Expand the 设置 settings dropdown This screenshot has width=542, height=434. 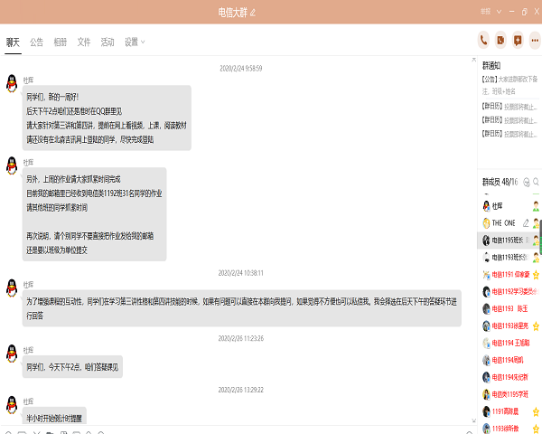[135, 42]
